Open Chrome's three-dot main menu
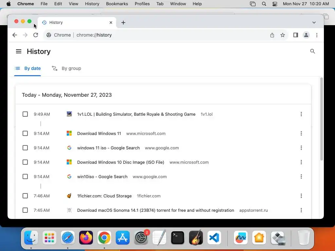 pos(317,35)
